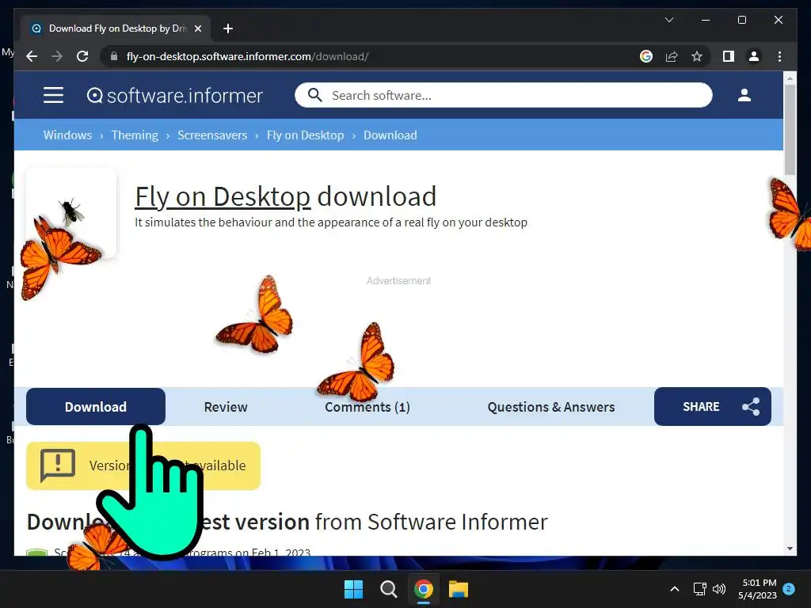Image resolution: width=811 pixels, height=608 pixels.
Task: Open Windows taskbar search
Action: 388,589
